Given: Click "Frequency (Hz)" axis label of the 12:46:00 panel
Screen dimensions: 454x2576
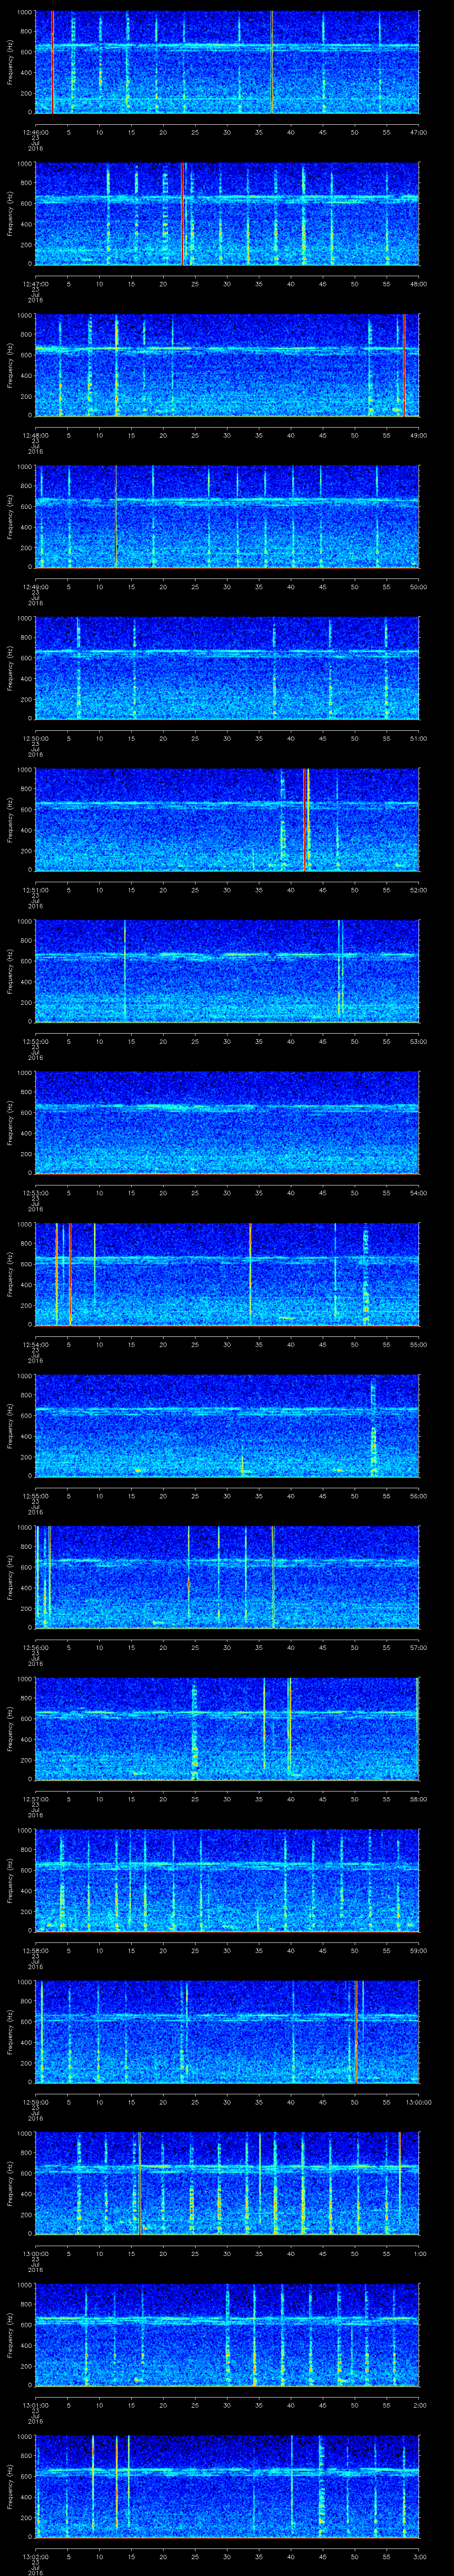Looking at the screenshot, I should [x=10, y=62].
